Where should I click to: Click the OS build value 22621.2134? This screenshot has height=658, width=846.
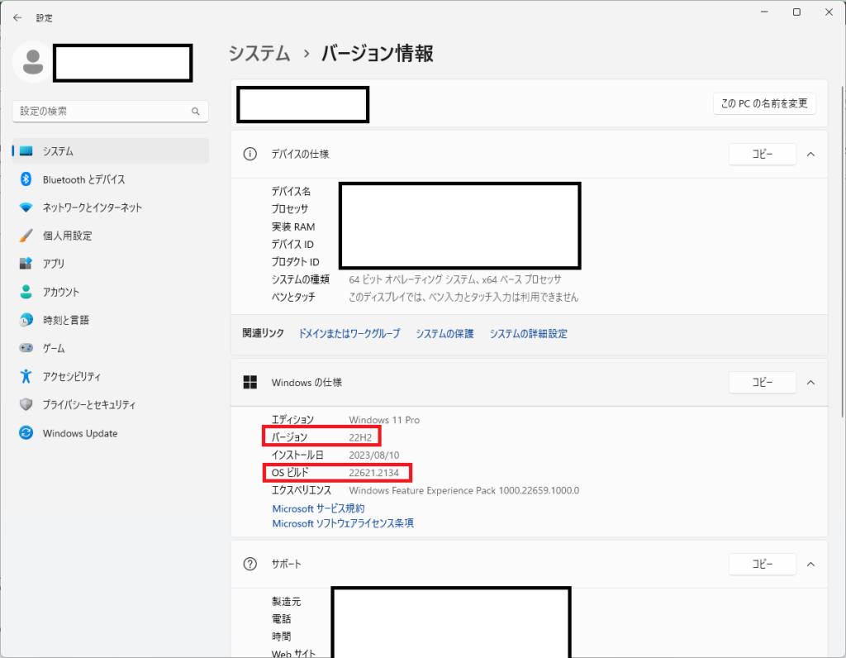(x=374, y=473)
